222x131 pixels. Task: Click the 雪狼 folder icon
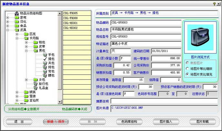click(x=26, y=96)
